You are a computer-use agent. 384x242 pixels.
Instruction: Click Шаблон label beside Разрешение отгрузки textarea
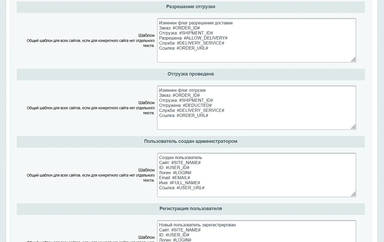coord(146,35)
